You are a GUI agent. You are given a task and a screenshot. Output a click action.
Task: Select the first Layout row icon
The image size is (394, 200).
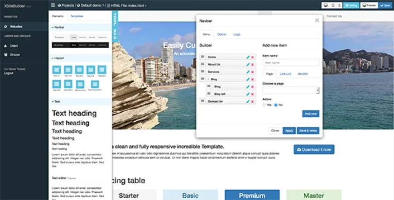[x=57, y=70]
